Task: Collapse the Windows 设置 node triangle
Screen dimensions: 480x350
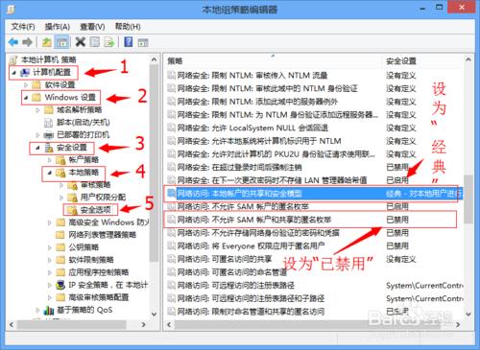Action: point(26,98)
